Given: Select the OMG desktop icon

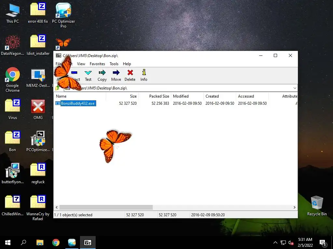Looking at the screenshot, I should coord(38,110).
